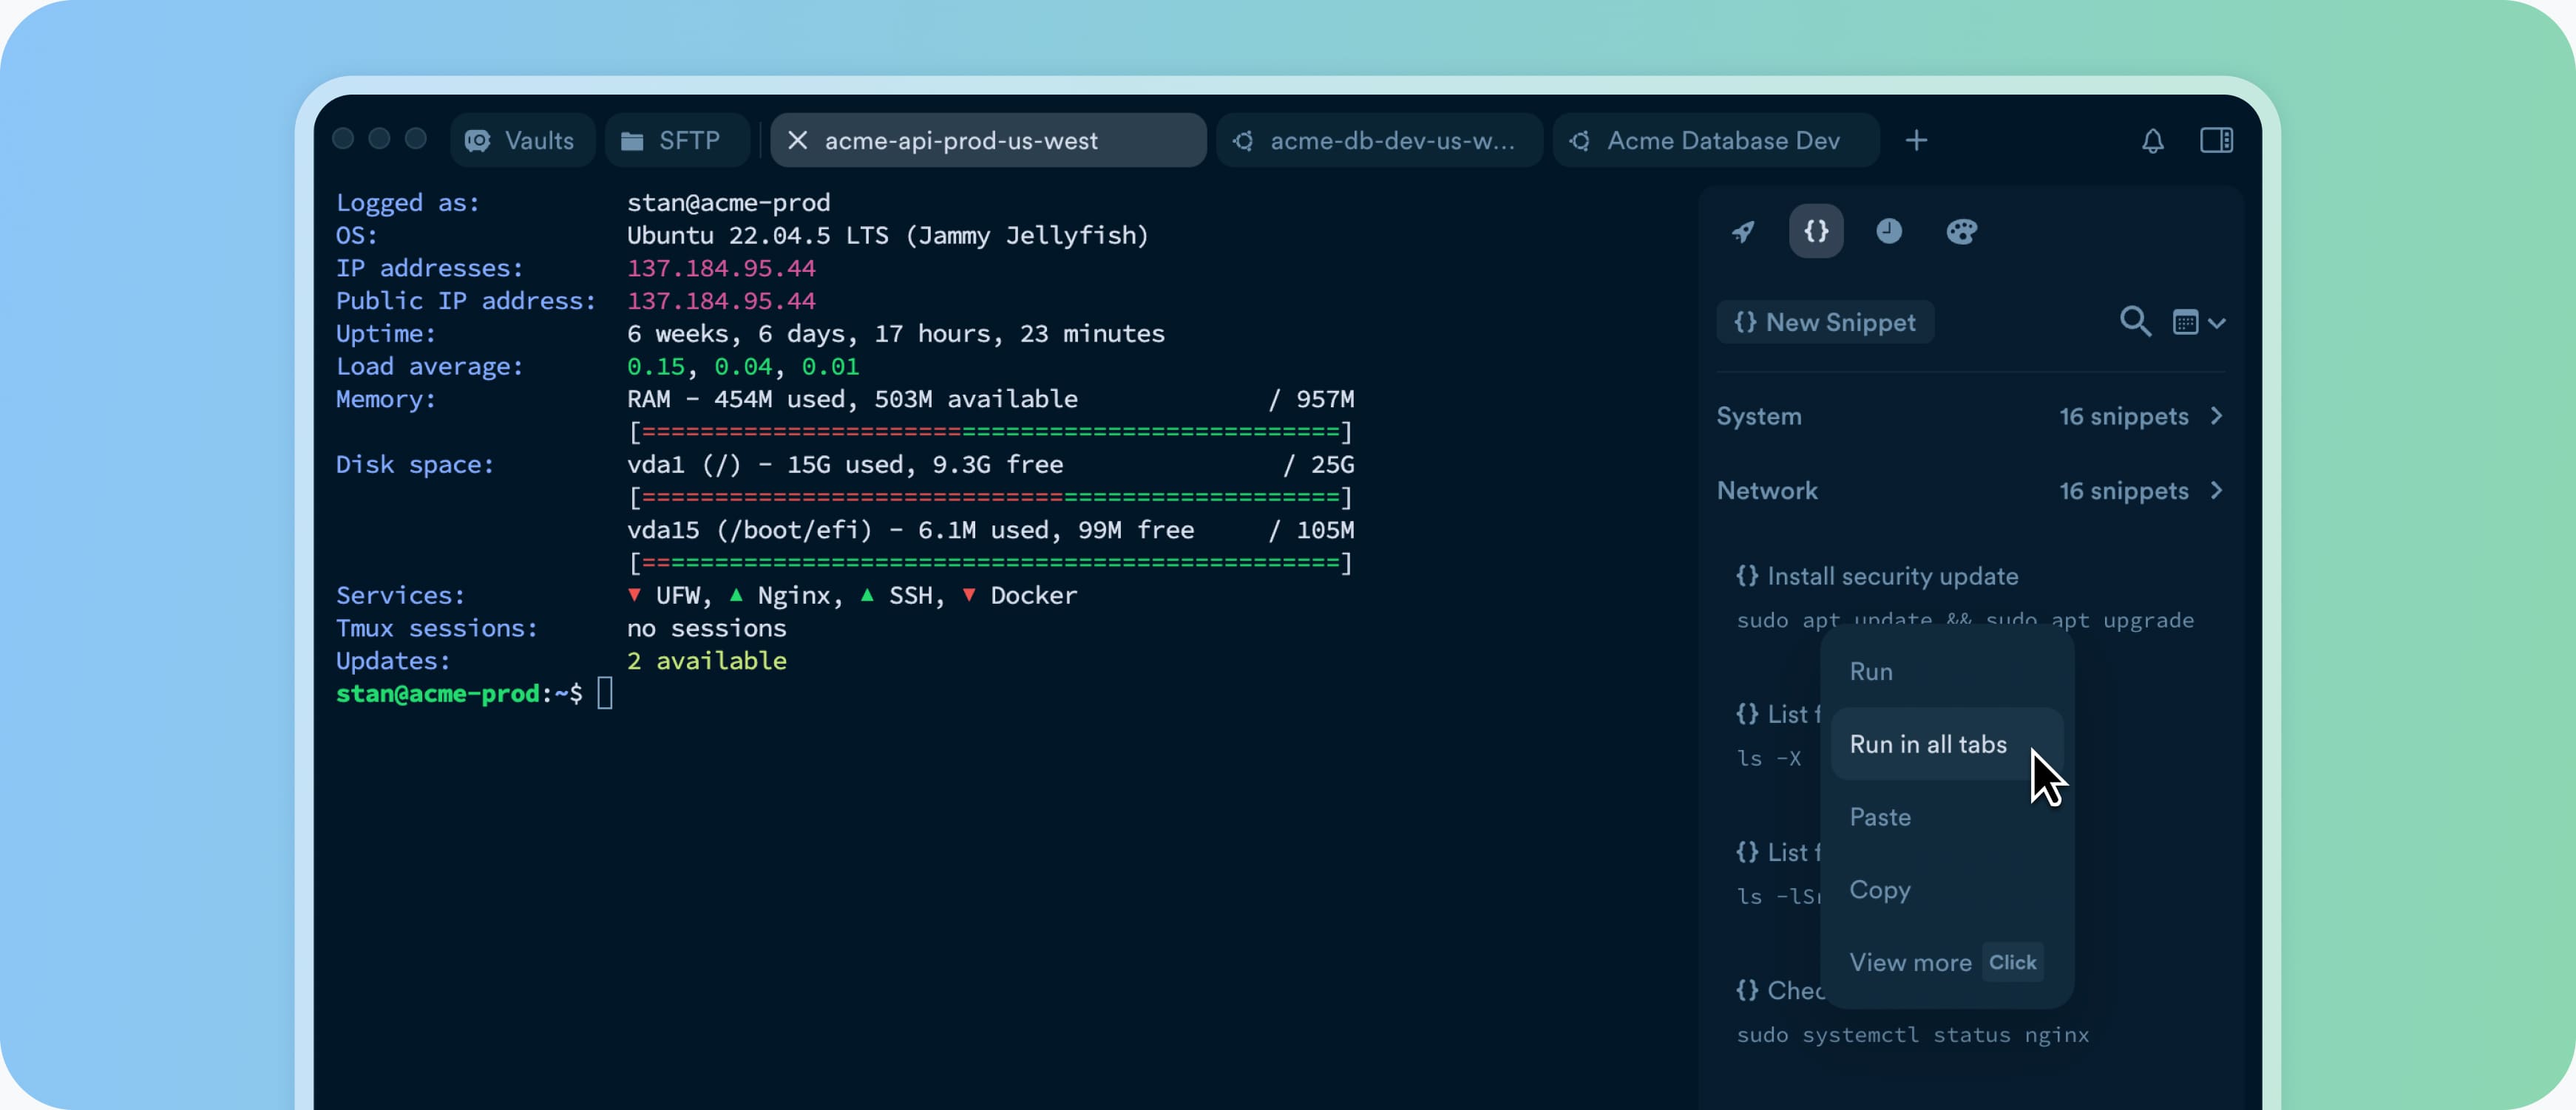Open notifications bell
The image size is (2576, 1110).
(x=2152, y=141)
